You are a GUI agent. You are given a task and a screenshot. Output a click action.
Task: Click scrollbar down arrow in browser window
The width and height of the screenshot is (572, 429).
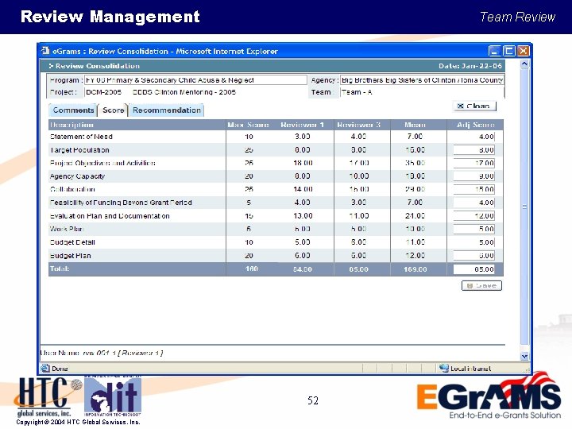pyautogui.click(x=524, y=357)
